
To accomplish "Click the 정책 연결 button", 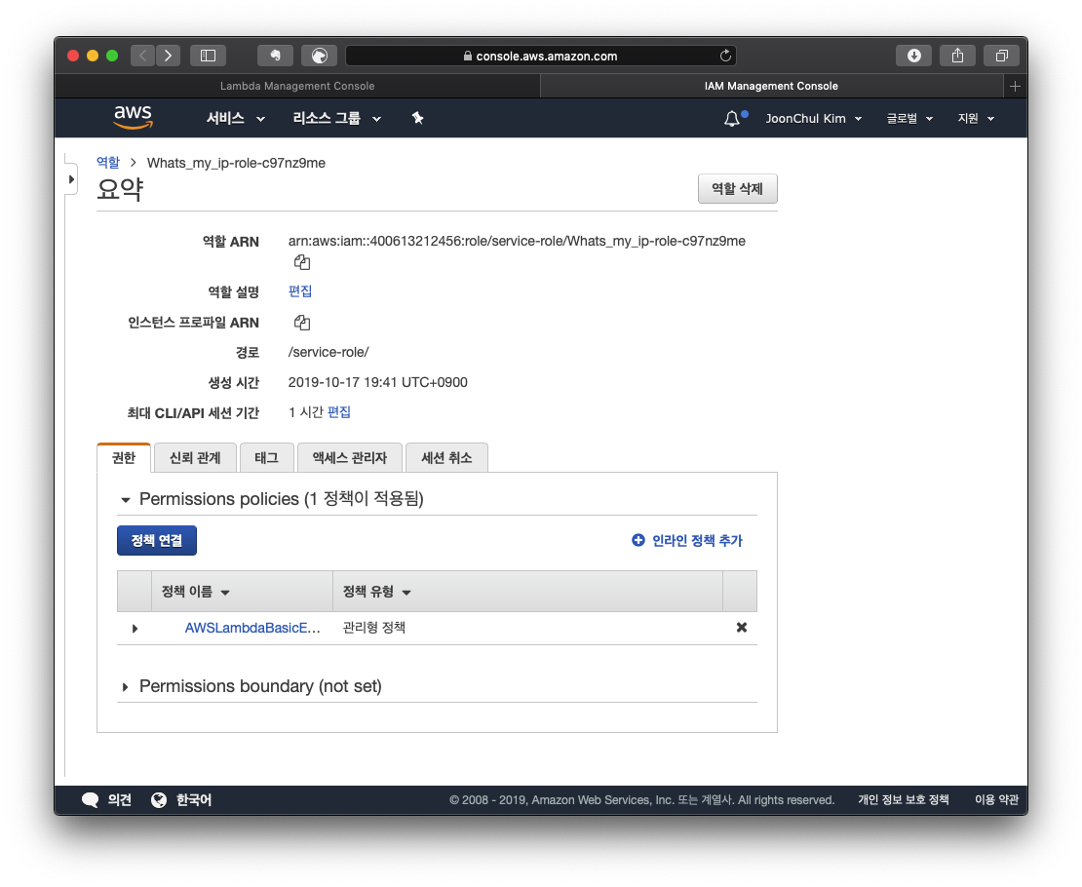I will pyautogui.click(x=157, y=540).
